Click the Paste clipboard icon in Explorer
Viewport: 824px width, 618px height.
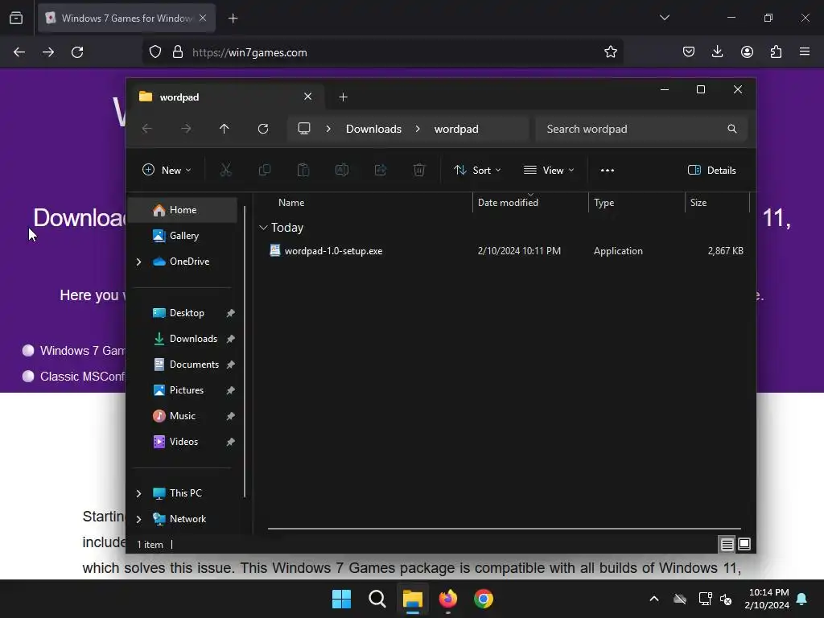pos(303,170)
